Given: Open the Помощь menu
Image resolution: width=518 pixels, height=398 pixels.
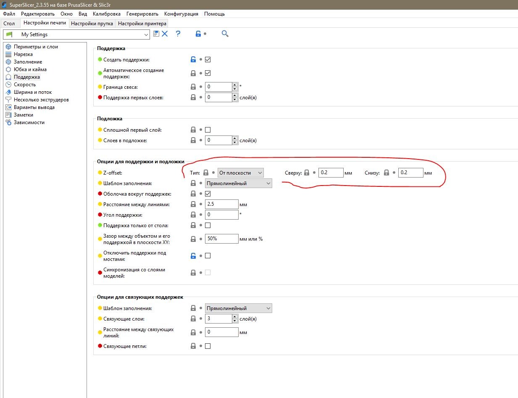Looking at the screenshot, I should (214, 14).
